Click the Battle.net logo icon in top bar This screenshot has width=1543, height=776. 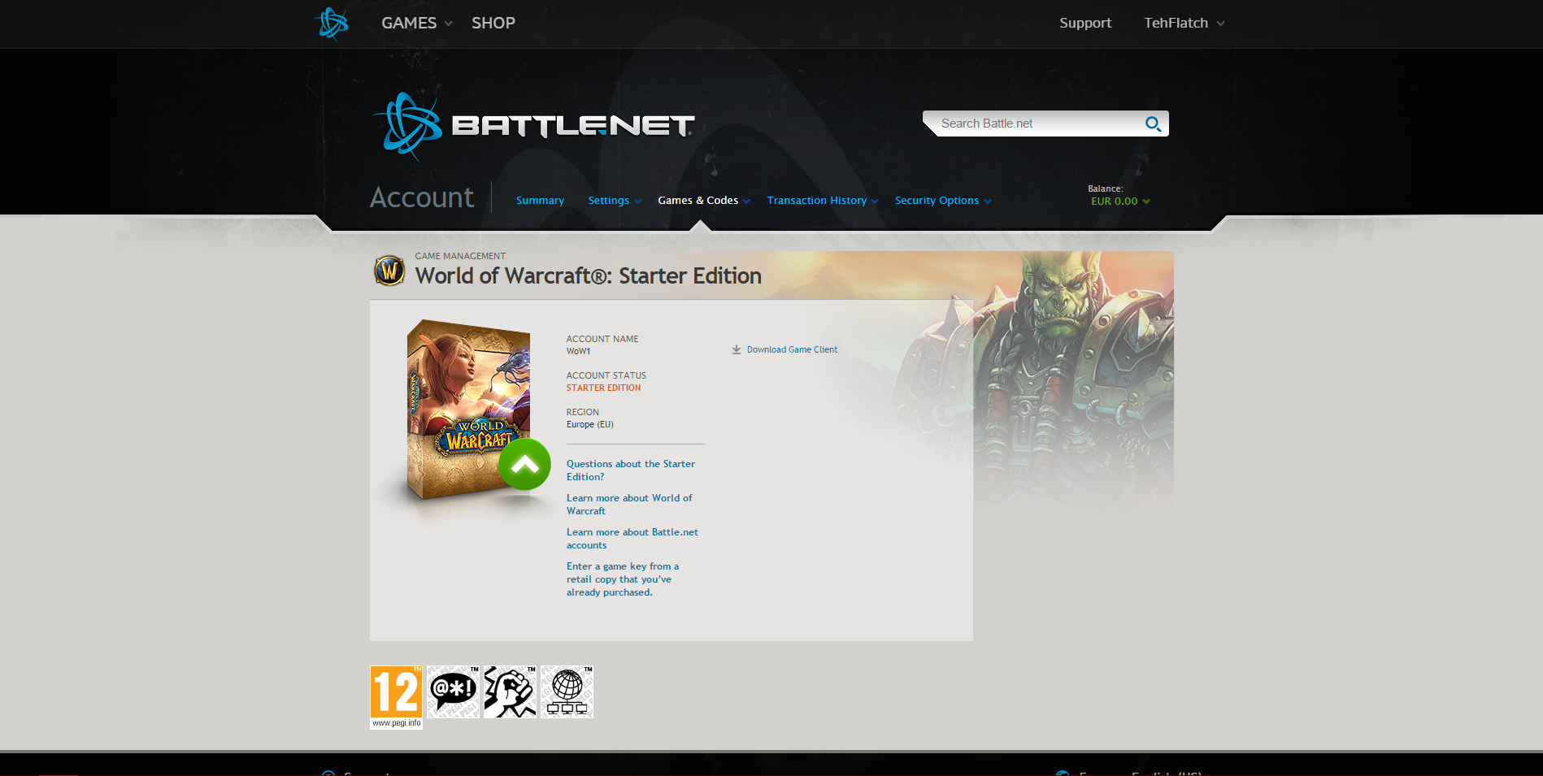coord(332,23)
